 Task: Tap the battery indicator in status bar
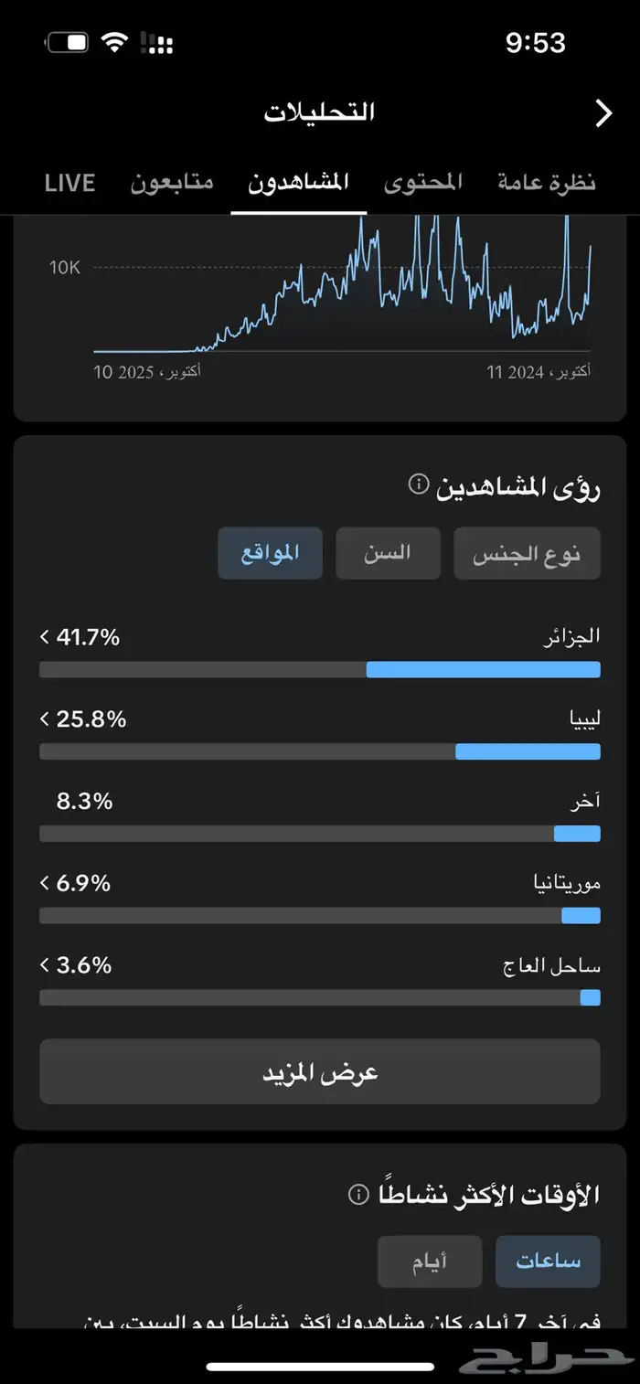coord(67,42)
